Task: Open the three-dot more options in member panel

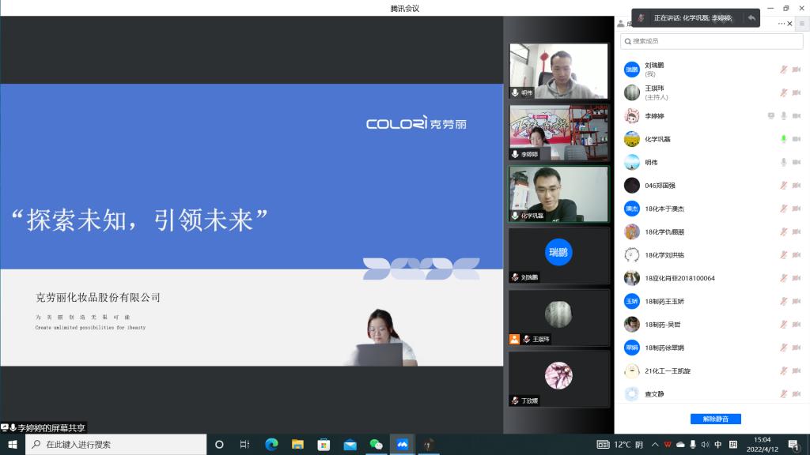Action: click(x=782, y=24)
